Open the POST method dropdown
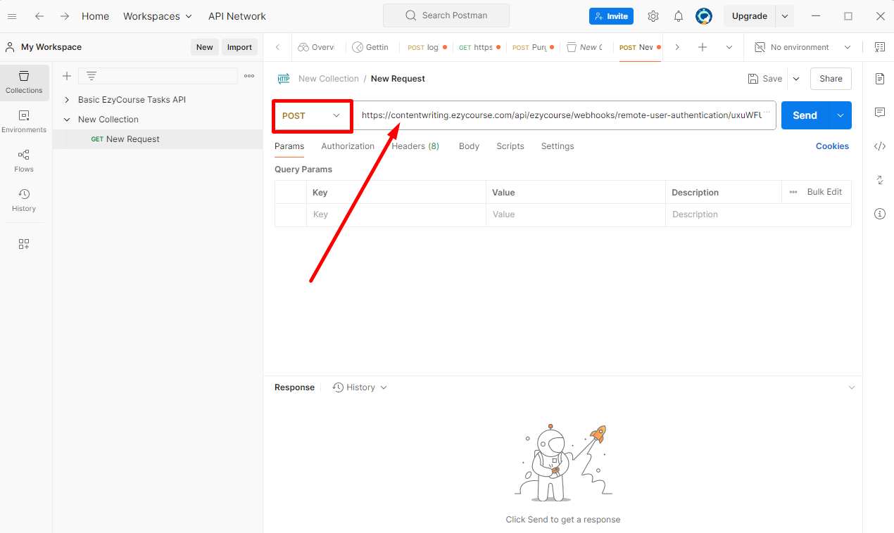 pos(312,115)
